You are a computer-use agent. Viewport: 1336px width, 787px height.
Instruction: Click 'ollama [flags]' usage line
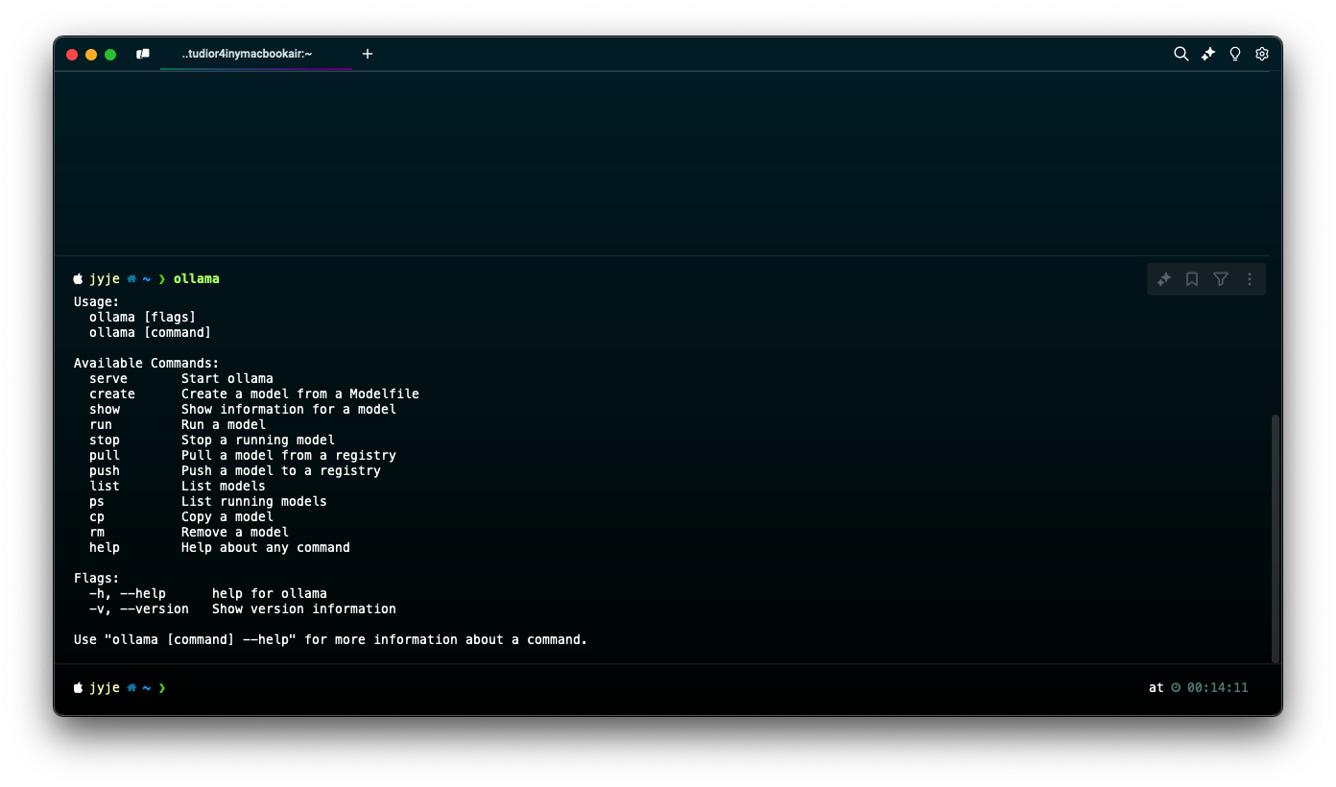point(143,317)
